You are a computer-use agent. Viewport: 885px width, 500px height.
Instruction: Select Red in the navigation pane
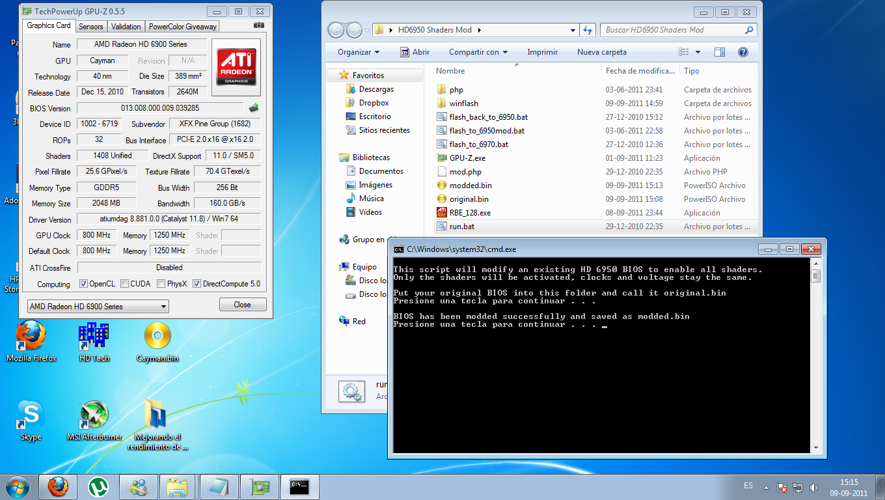coord(359,322)
